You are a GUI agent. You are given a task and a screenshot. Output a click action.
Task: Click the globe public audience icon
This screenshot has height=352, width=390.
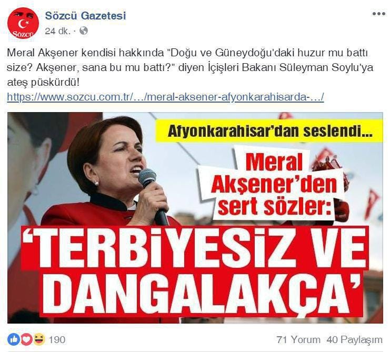click(x=84, y=31)
